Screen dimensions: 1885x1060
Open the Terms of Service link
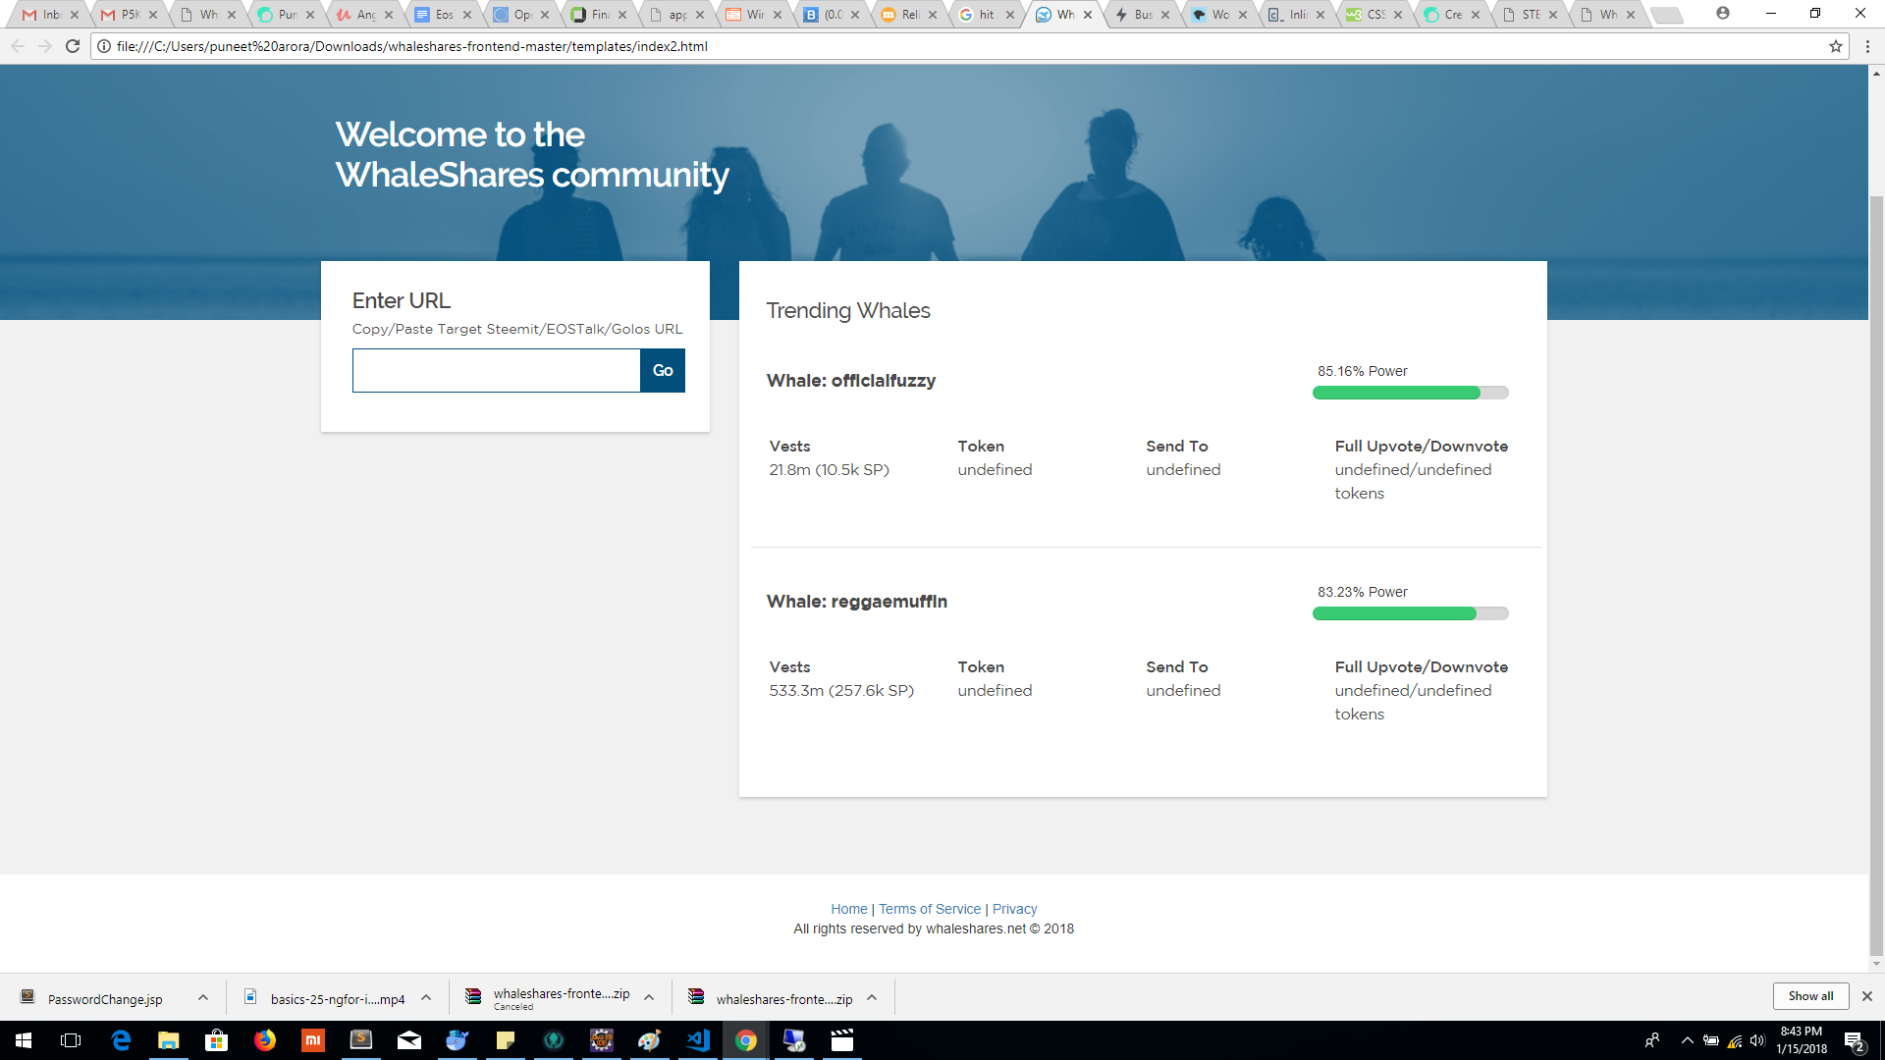930,909
